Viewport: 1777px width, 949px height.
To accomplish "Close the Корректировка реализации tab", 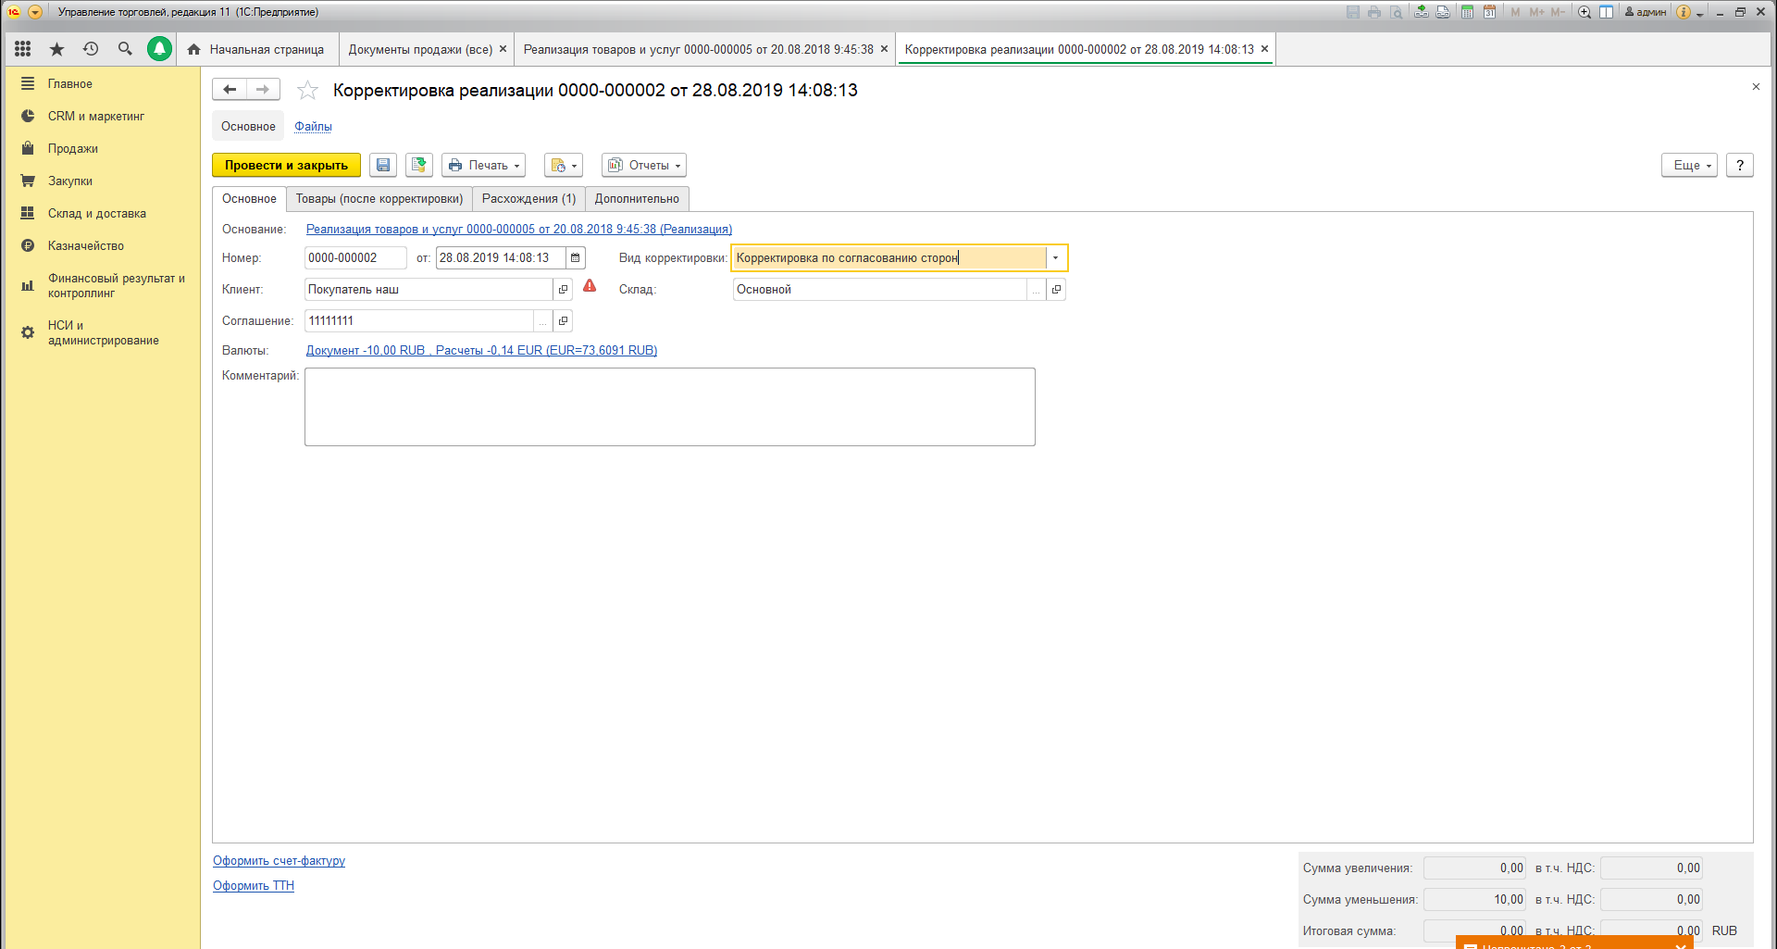I will 1264,49.
